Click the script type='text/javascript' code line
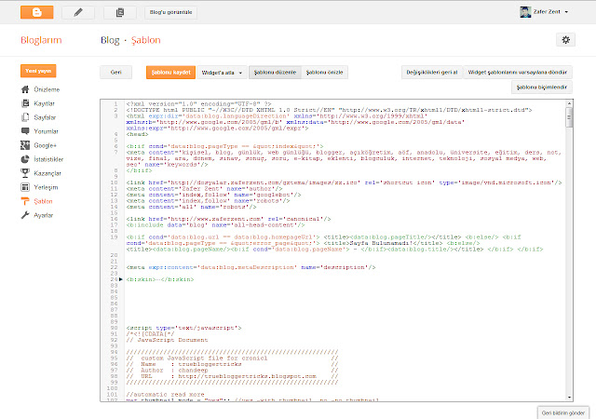 (183, 328)
